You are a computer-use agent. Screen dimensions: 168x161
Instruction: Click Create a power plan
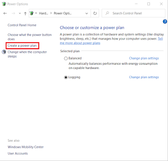[22, 45]
